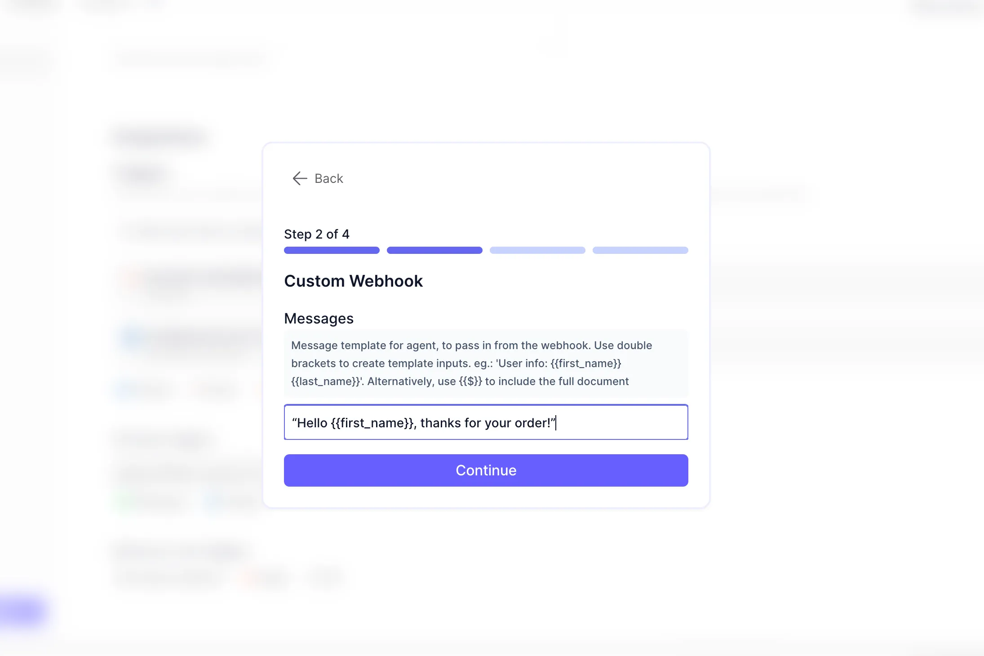
Task: Click the Back link text
Action: [x=328, y=178]
